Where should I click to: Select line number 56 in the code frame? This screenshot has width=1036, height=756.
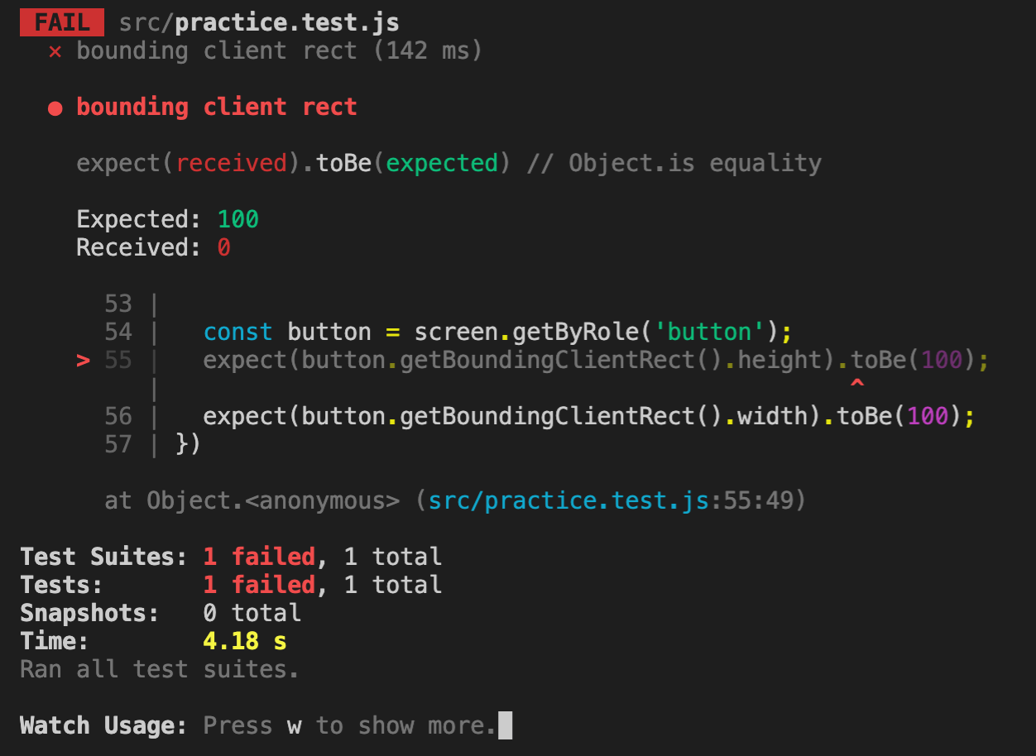[x=118, y=417]
